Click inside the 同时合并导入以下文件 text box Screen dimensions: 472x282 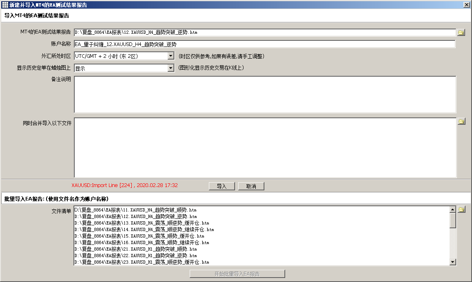click(264, 148)
